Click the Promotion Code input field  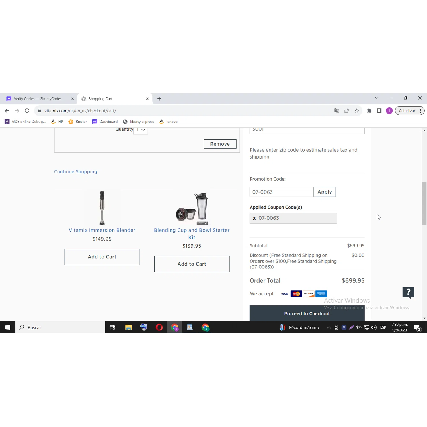tap(282, 192)
